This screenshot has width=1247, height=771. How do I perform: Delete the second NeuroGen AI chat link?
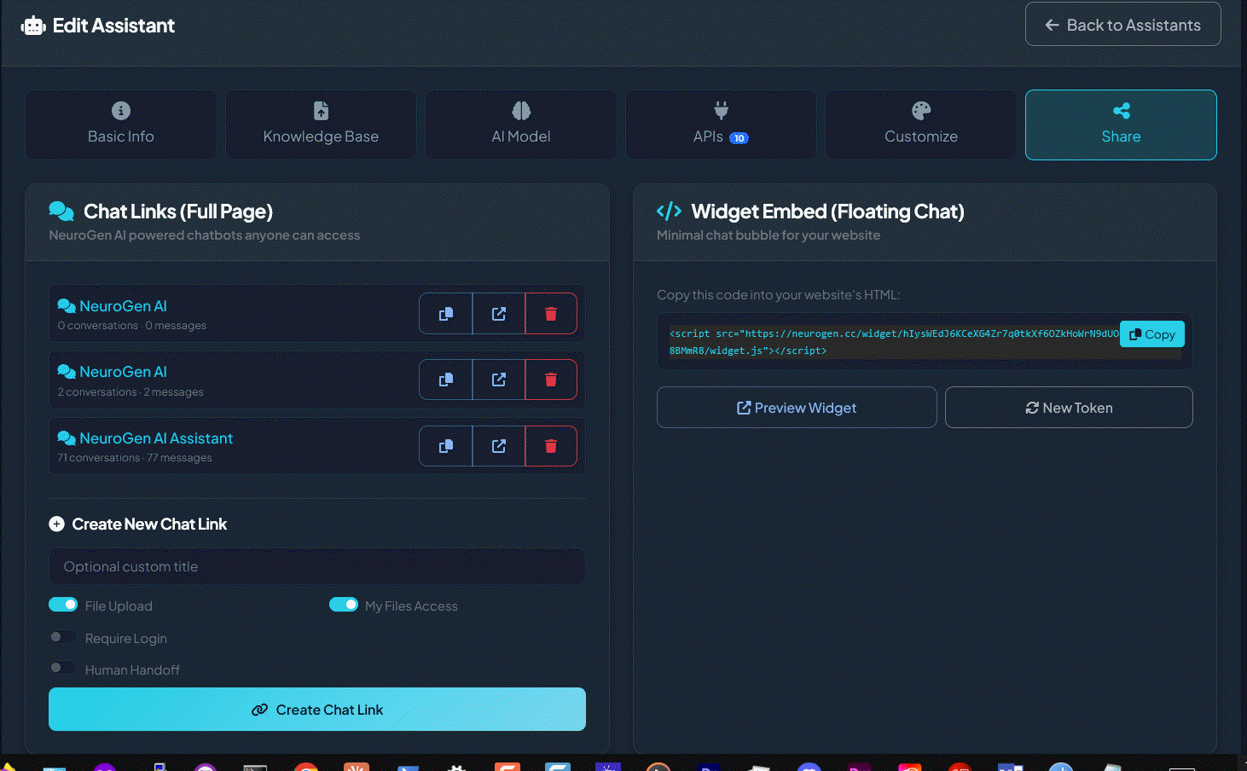coord(551,380)
